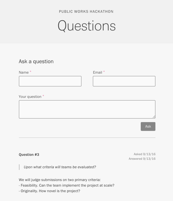Click the Name field label
The height and width of the screenshot is (201, 173).
tap(24, 72)
